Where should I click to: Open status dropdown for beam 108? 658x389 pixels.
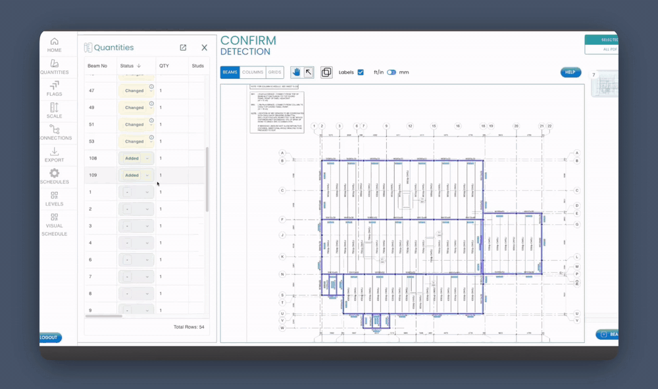pos(136,158)
